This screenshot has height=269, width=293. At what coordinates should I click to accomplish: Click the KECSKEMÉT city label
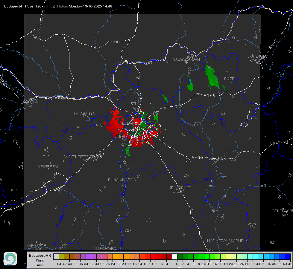[180, 188]
